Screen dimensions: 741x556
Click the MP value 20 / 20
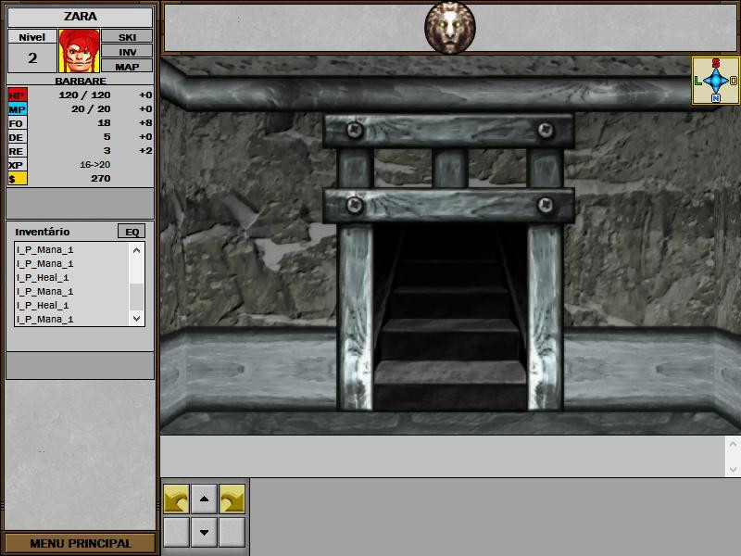click(x=91, y=109)
